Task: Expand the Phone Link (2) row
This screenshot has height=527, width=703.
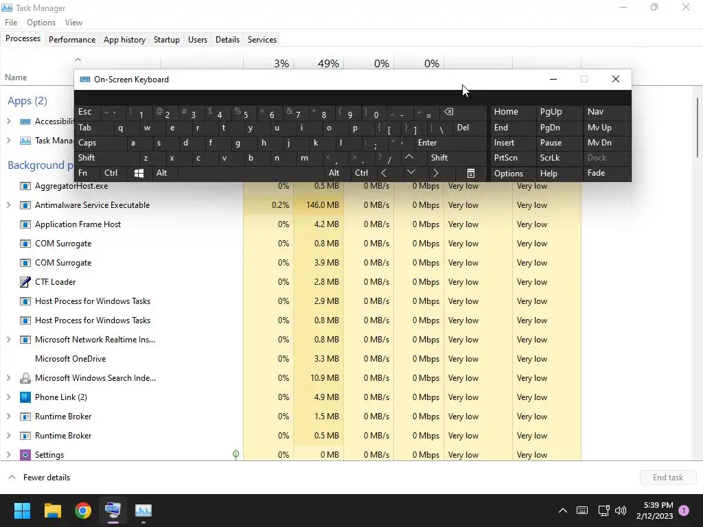Action: 8,397
